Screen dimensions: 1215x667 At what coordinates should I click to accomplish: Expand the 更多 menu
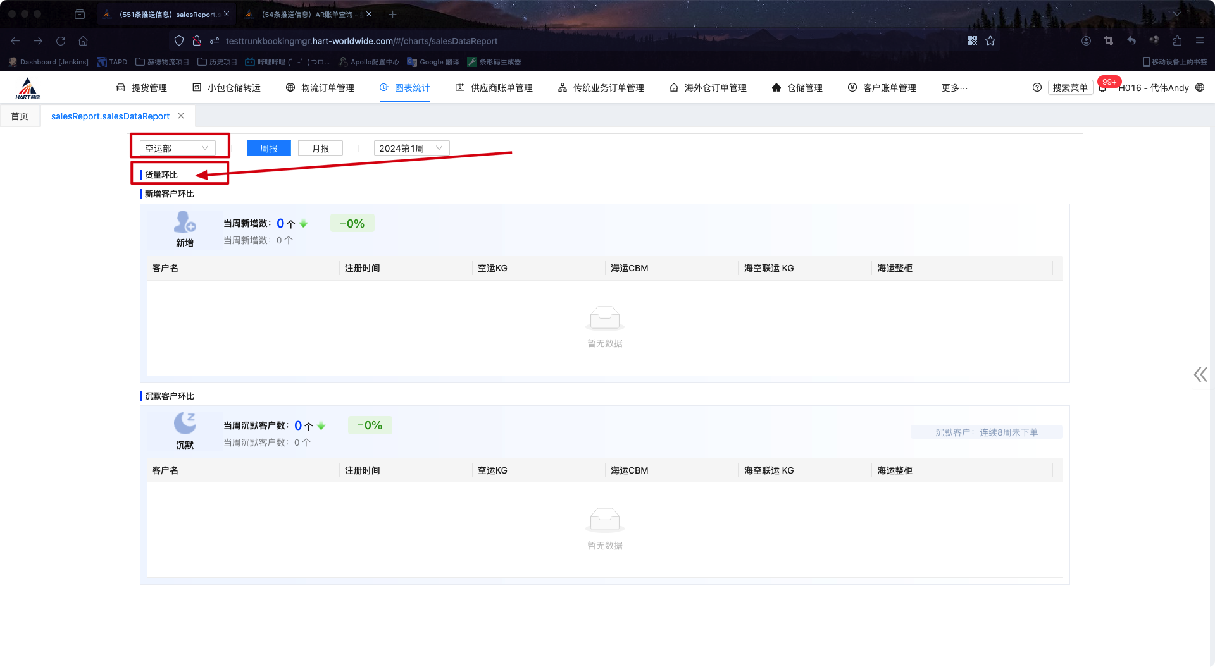tap(954, 88)
